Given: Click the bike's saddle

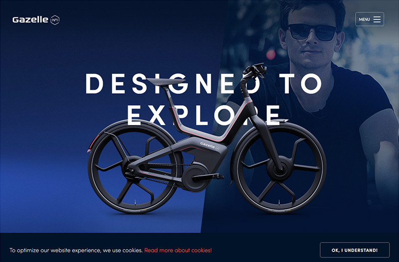Looking at the screenshot, I should (x=166, y=82).
